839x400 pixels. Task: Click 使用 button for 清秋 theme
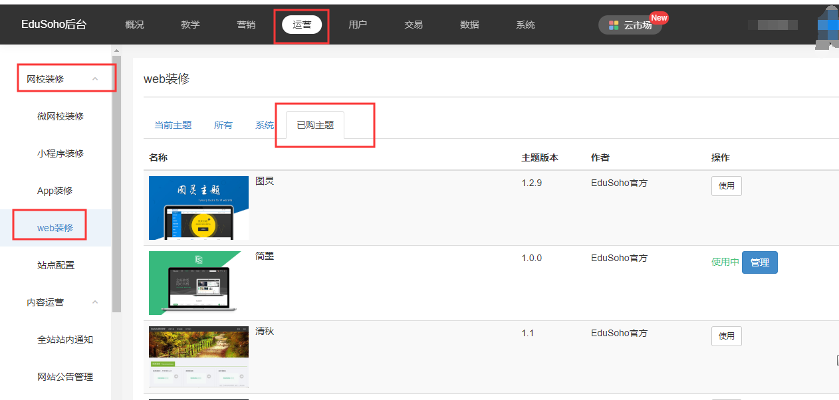(726, 336)
